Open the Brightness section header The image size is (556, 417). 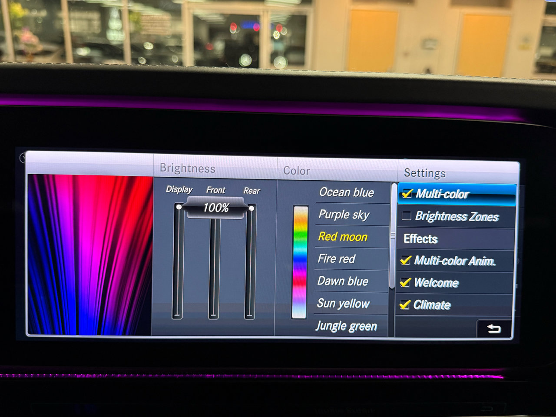click(187, 169)
